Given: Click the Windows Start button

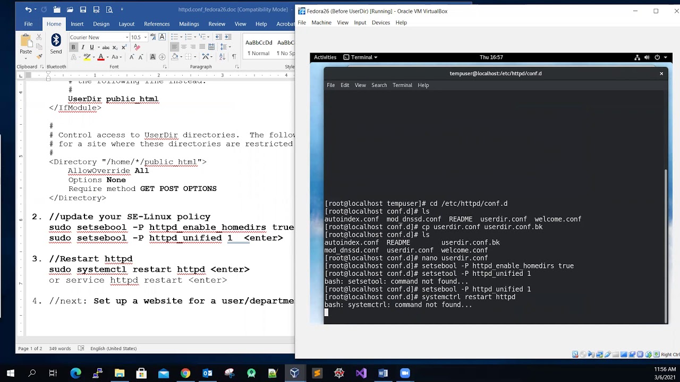Looking at the screenshot, I should point(10,373).
